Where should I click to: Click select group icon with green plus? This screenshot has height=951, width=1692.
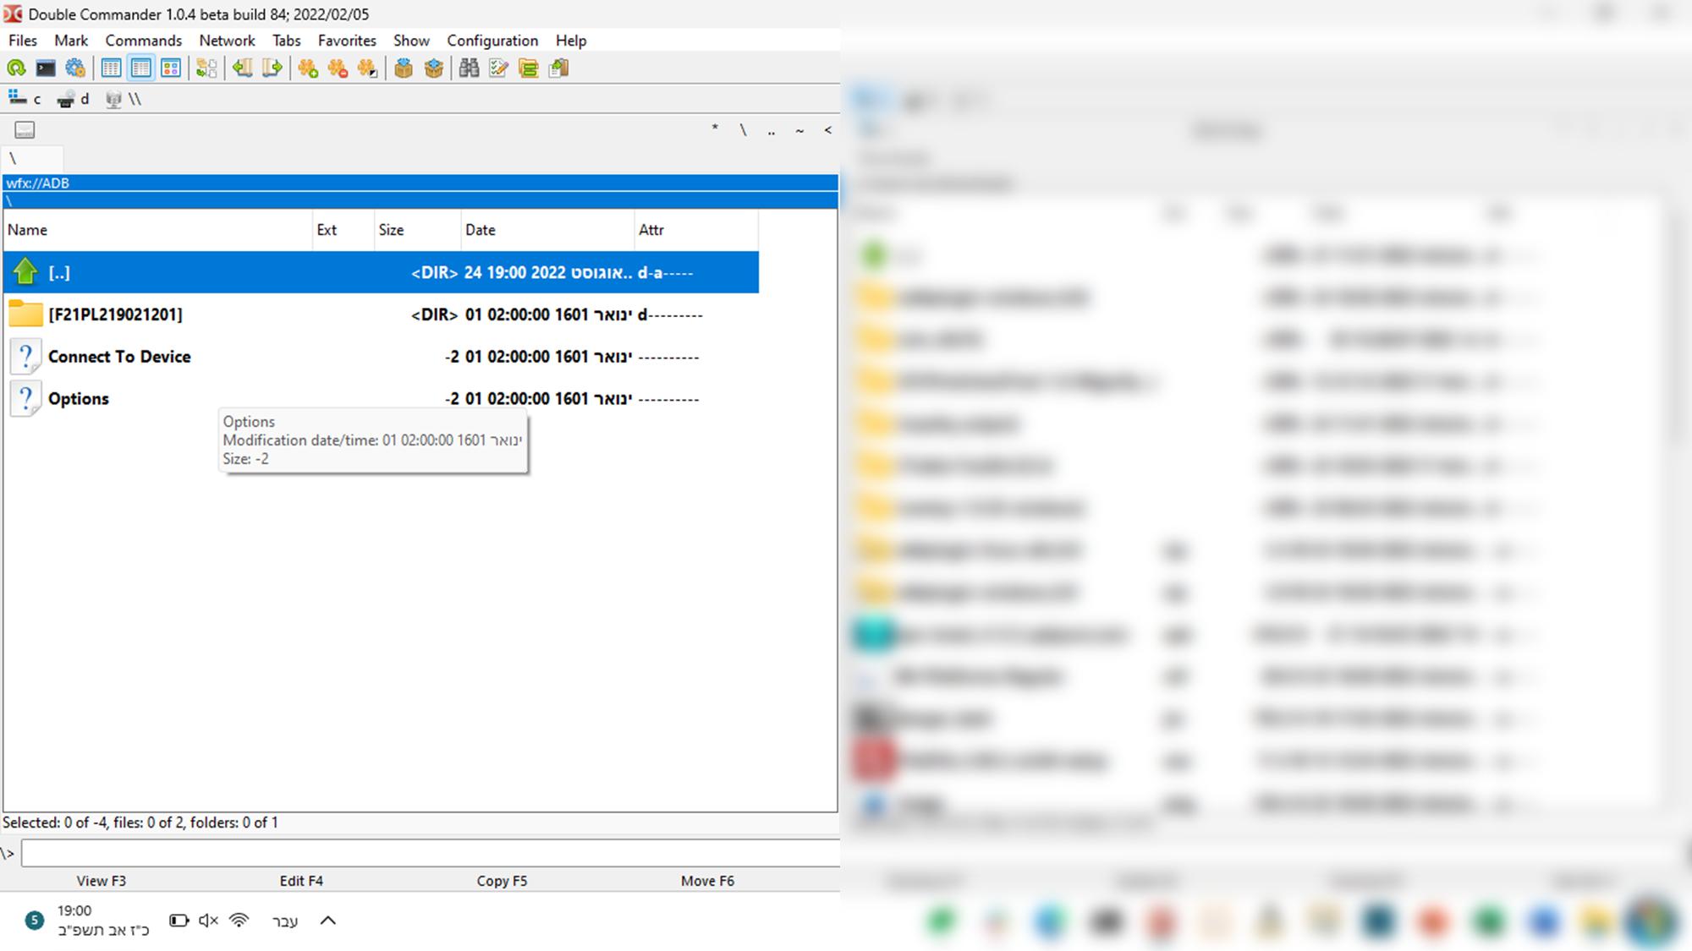click(308, 68)
